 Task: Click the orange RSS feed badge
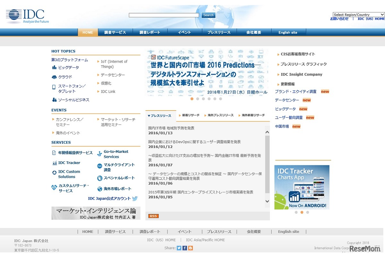(153, 216)
